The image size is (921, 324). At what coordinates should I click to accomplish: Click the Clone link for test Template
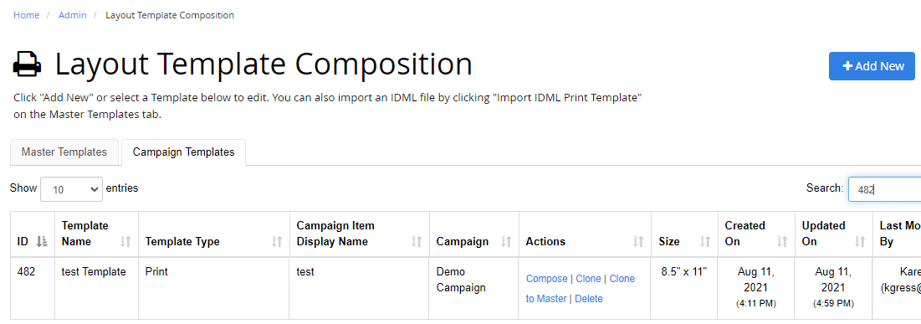pos(588,279)
